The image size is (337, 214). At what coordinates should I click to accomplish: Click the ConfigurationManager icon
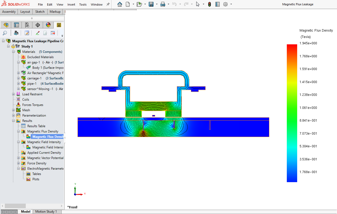coord(27,25)
